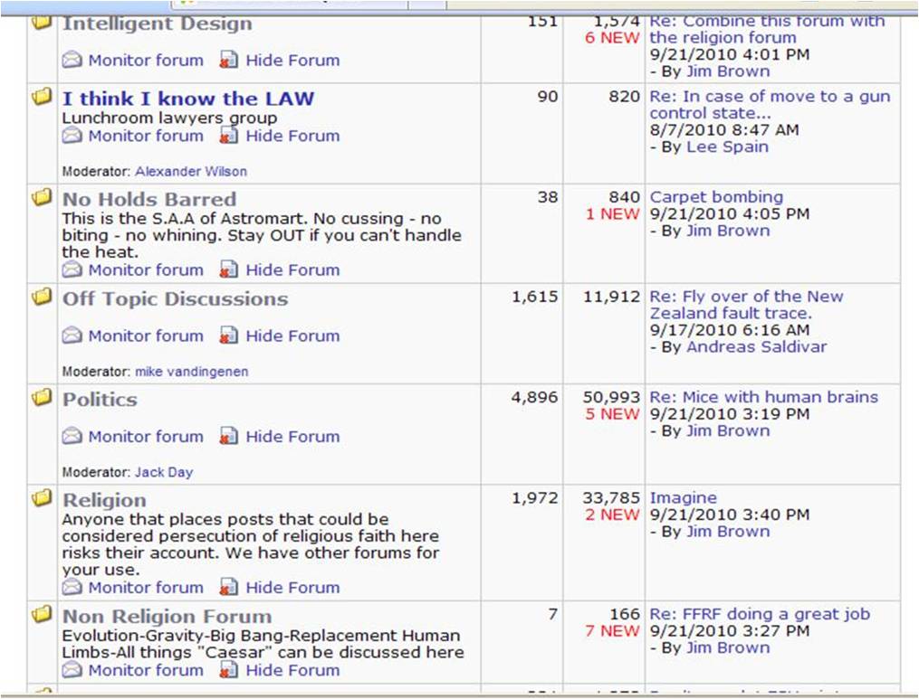Click the envelope monitor icon in Intelligent Design row
919x699 pixels.
(72, 60)
